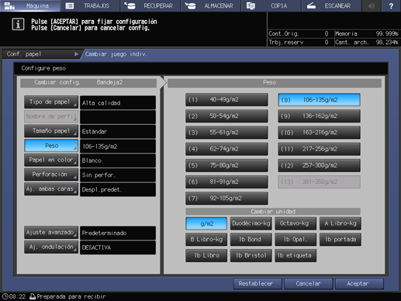The image size is (401, 301).
Task: Choose the lb Bristol unit
Action: coord(251,255)
